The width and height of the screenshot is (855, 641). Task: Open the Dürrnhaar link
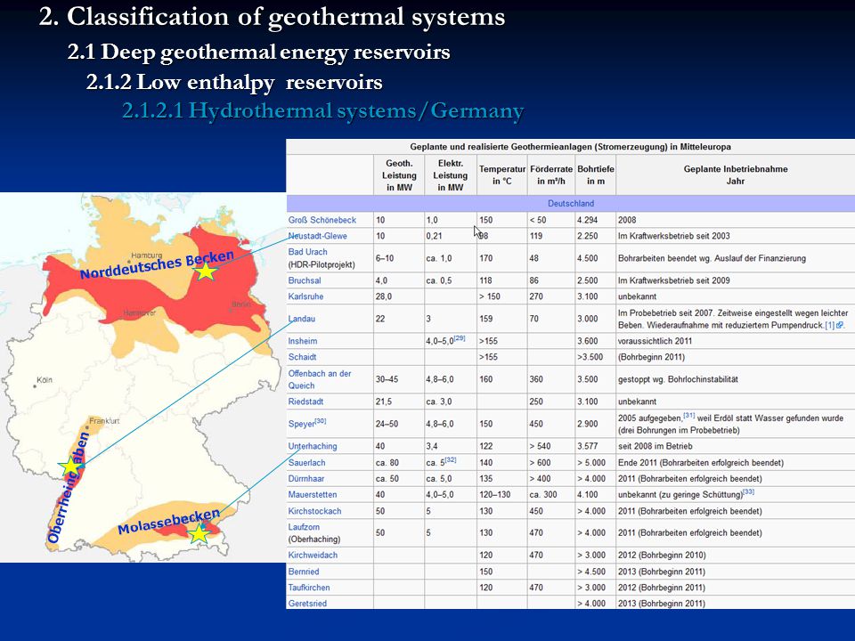pyautogui.click(x=305, y=479)
